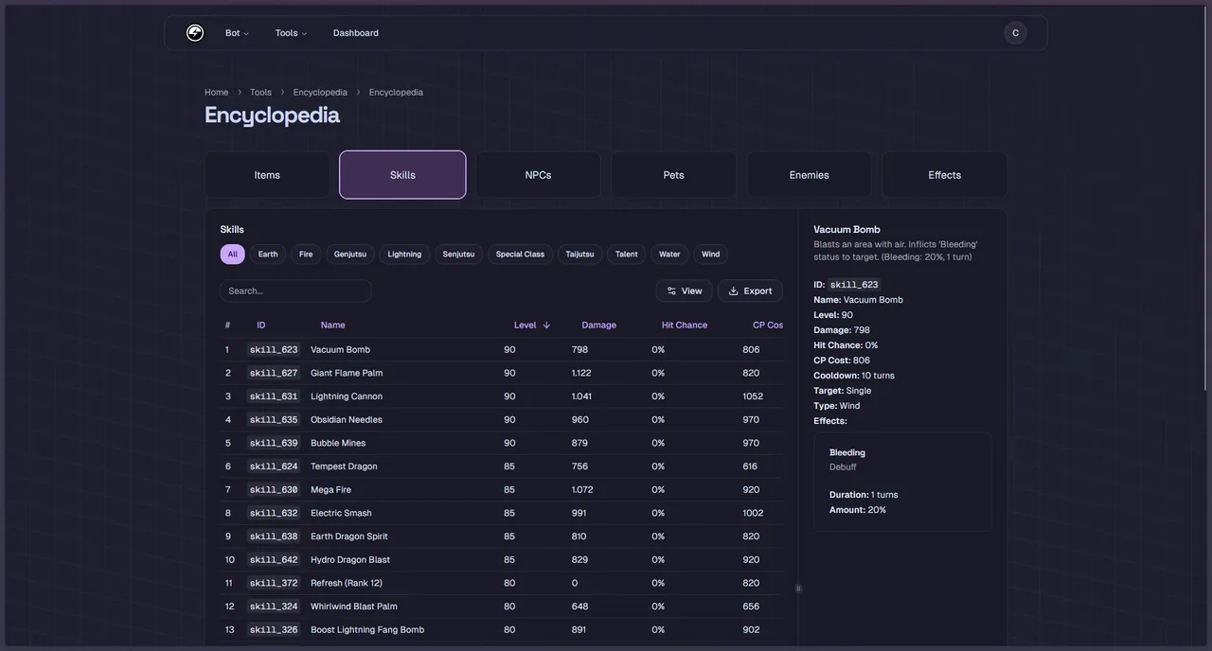Sort by the Damage column header
Image resolution: width=1212 pixels, height=651 pixels.
(x=598, y=325)
